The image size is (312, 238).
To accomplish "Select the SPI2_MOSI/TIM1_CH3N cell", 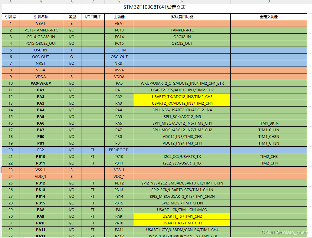I will tap(182, 203).
